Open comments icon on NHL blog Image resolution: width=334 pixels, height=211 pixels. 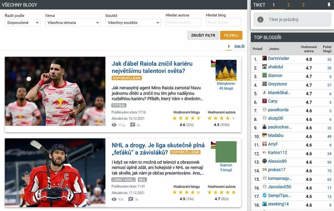(131, 199)
